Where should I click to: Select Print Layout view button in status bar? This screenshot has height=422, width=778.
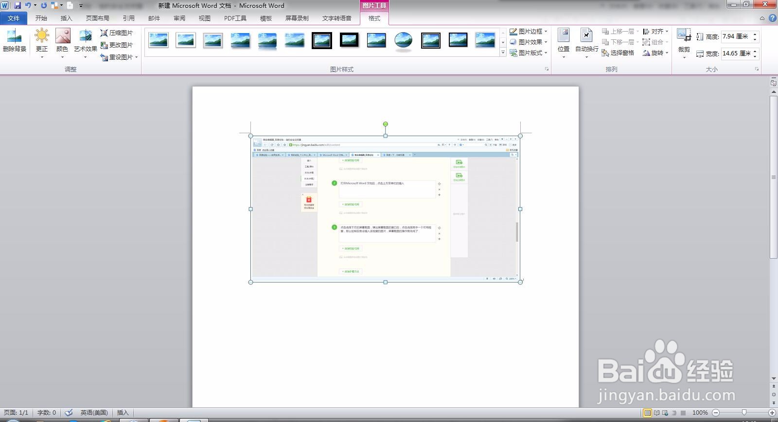tap(647, 413)
